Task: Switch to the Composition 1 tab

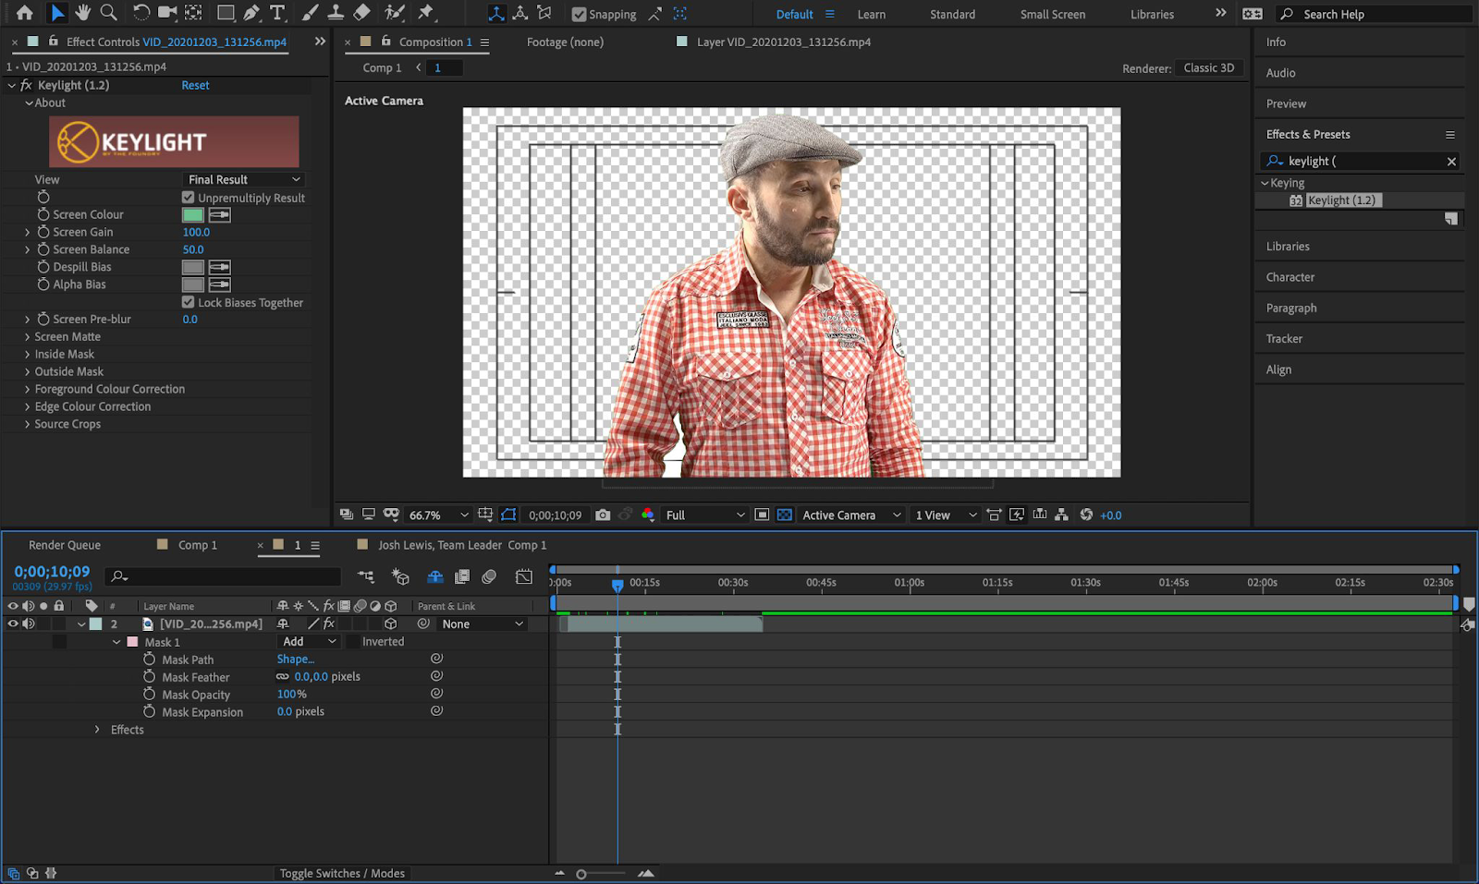Action: pos(434,42)
